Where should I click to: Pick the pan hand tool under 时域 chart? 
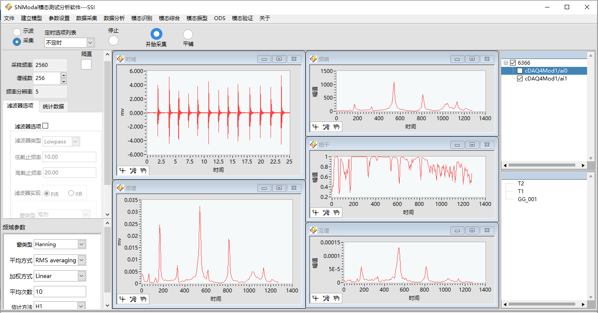pyautogui.click(x=144, y=170)
